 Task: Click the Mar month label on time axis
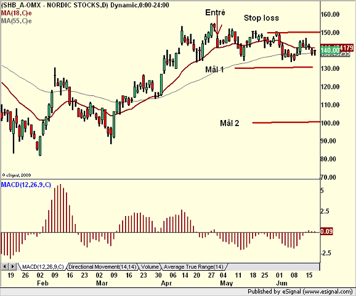[102, 283]
